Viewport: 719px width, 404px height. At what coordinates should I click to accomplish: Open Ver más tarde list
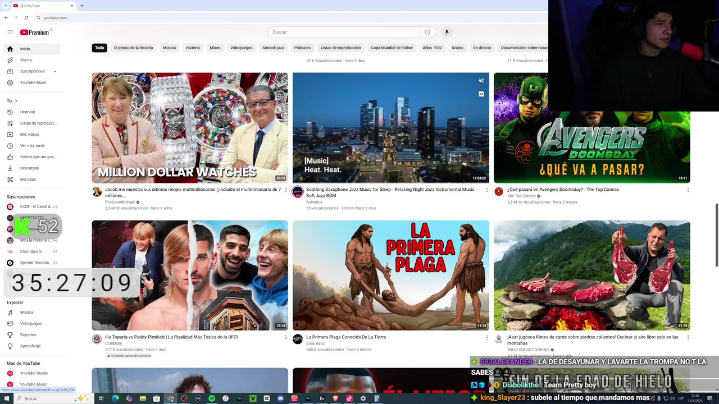[31, 145]
